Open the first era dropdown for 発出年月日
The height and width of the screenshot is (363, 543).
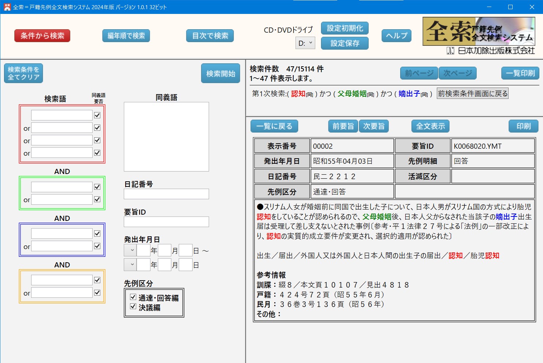130,251
